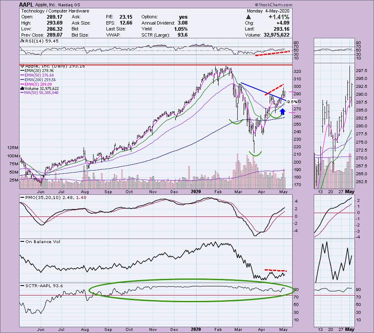Click the 170 price axis label
The image size is (374, 333).
coord(298,185)
